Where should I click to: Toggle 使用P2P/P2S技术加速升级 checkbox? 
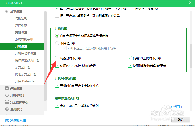point(57,66)
